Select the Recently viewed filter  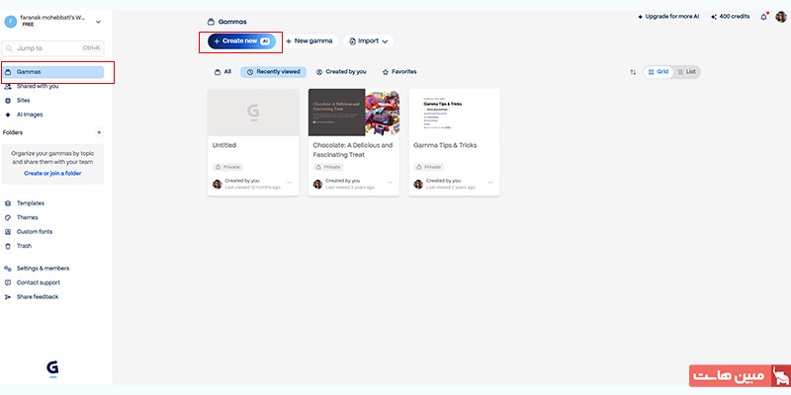pos(273,72)
